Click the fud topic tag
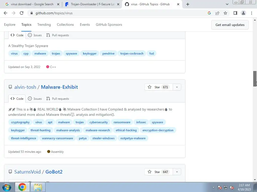This screenshot has width=257, height=192. click(x=151, y=53)
